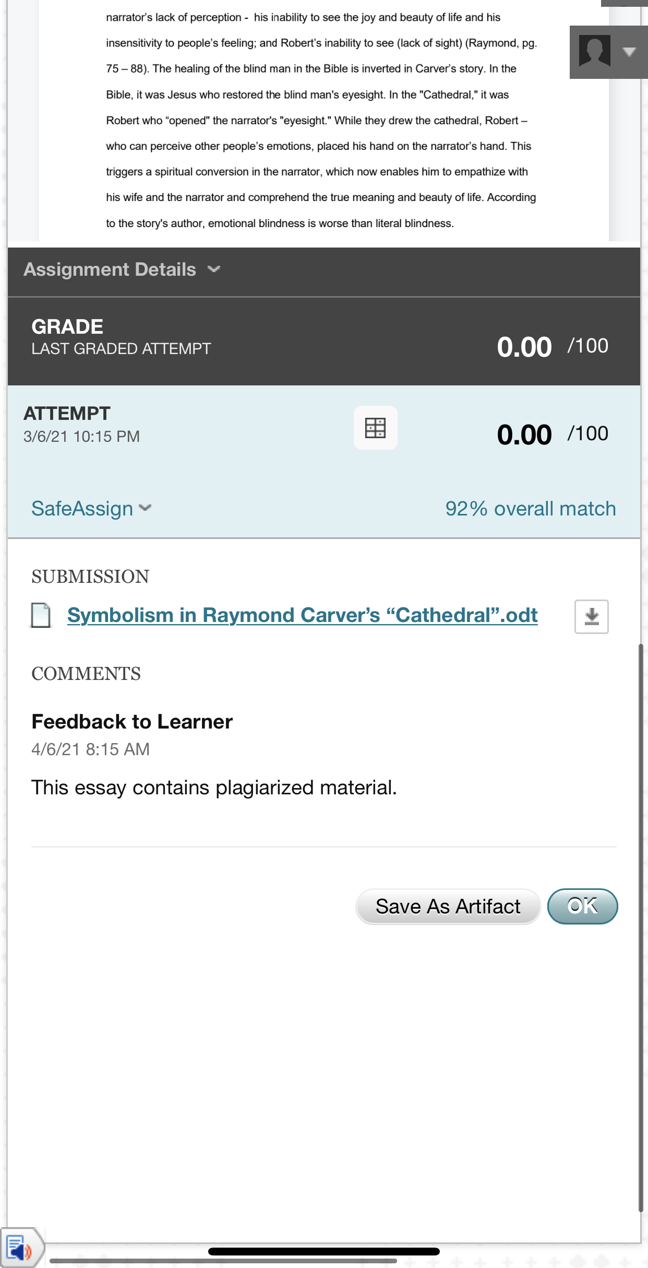Click the SafeAssign label
Screen dimensions: 648x1268
coord(82,509)
